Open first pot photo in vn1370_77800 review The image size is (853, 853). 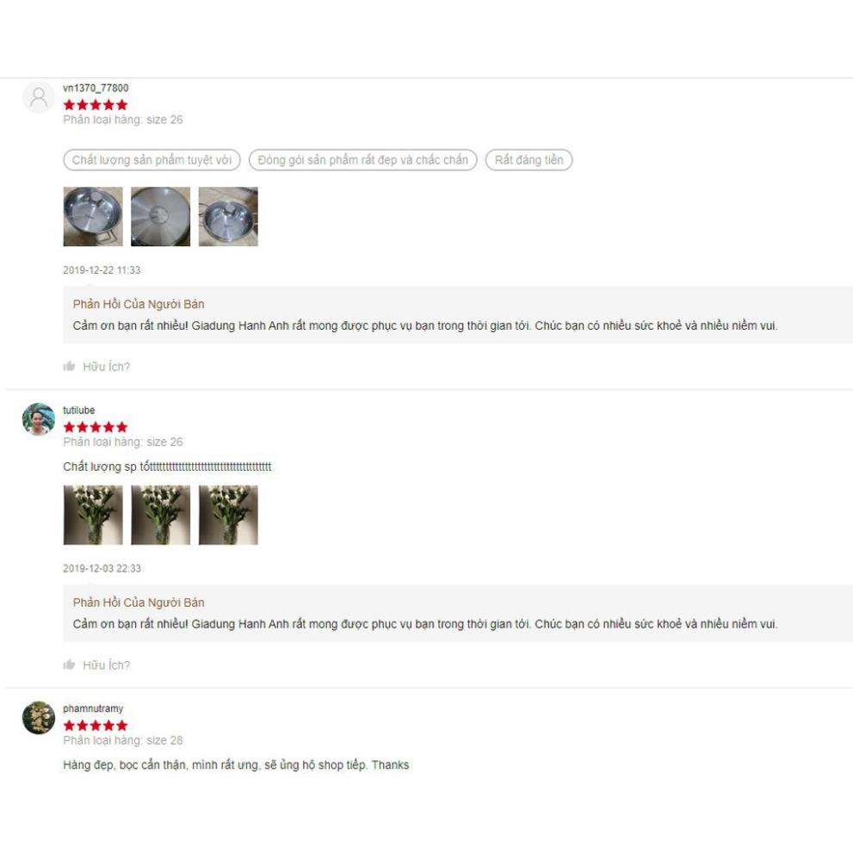tap(93, 217)
